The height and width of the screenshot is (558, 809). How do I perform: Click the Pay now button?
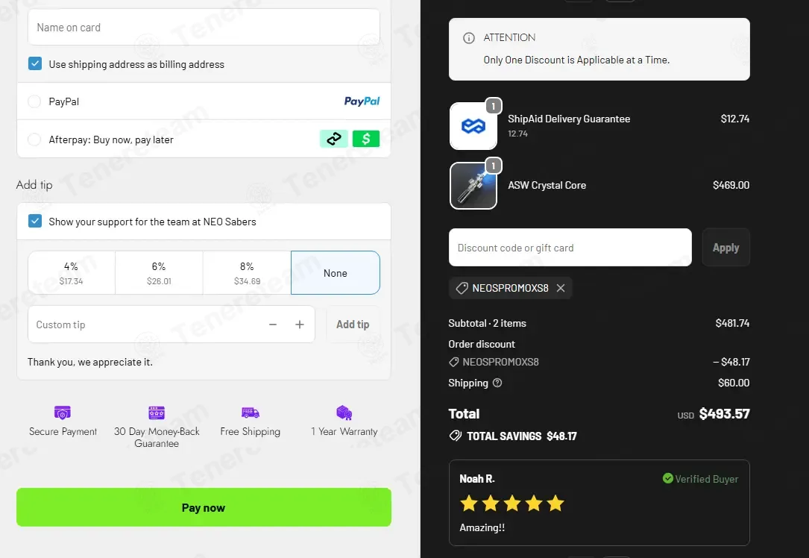pos(204,507)
